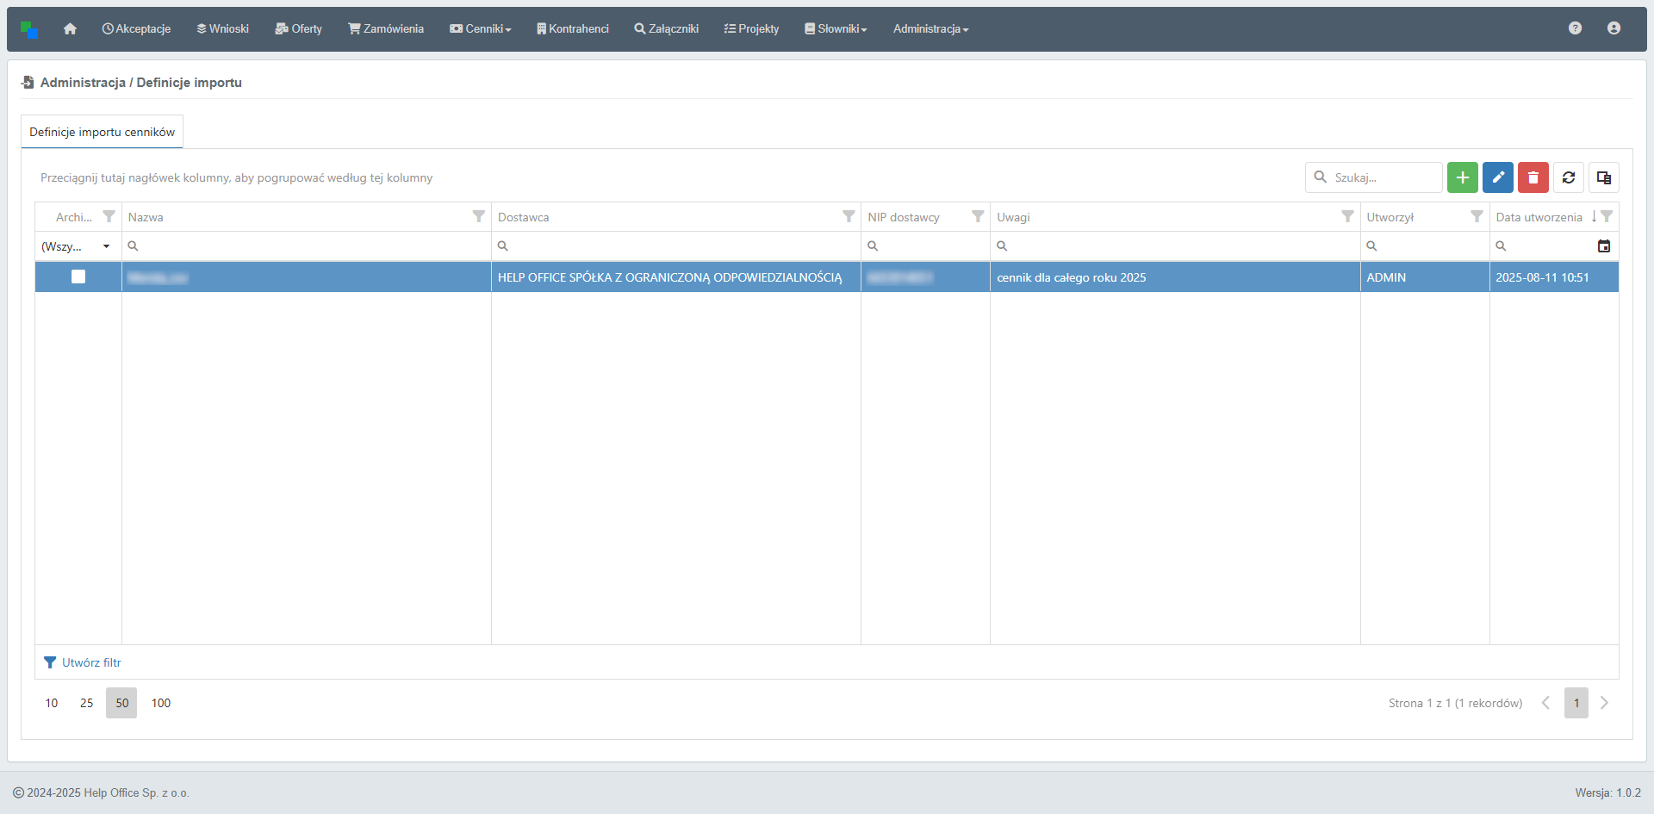This screenshot has width=1654, height=814.
Task: Open the column chooser icon
Action: [x=1604, y=177]
